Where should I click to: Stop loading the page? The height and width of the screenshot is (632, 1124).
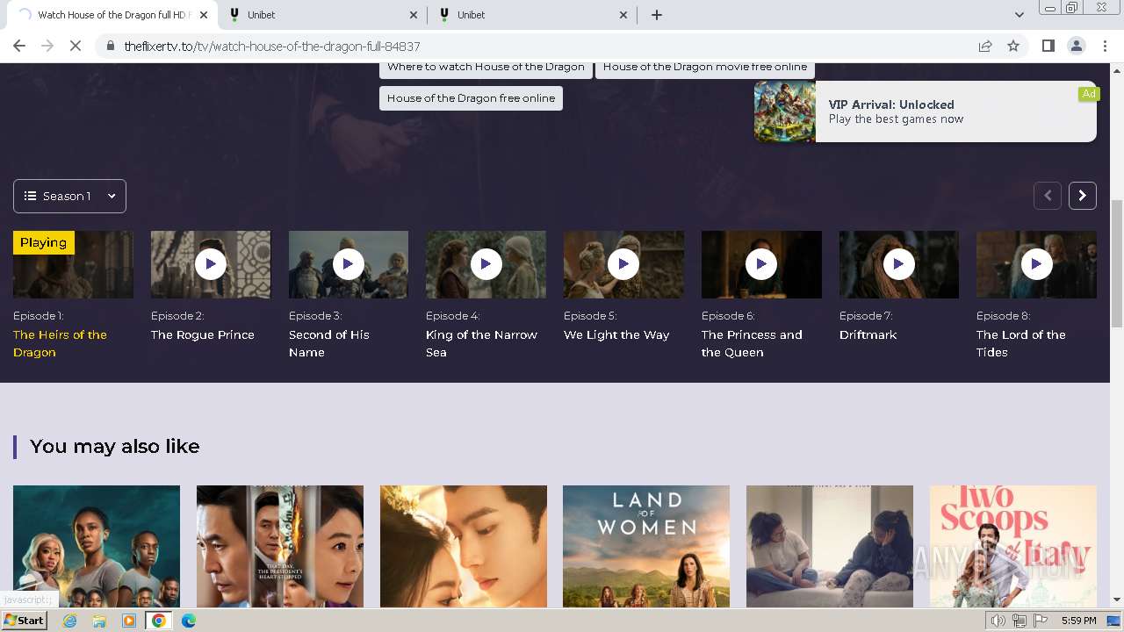click(x=76, y=46)
